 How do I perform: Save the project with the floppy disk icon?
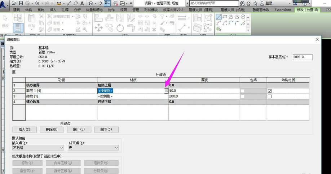point(21,3)
